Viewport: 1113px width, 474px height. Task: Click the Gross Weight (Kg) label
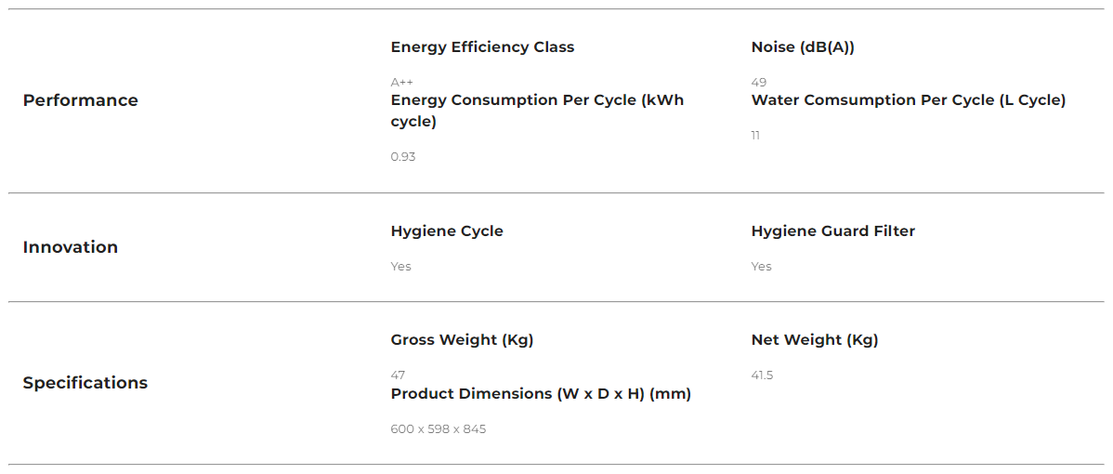462,340
